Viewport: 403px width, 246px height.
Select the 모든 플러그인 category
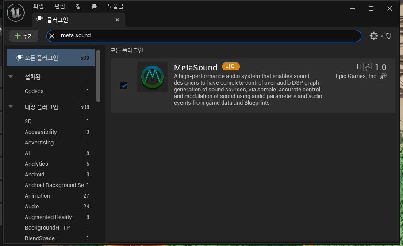coord(51,58)
